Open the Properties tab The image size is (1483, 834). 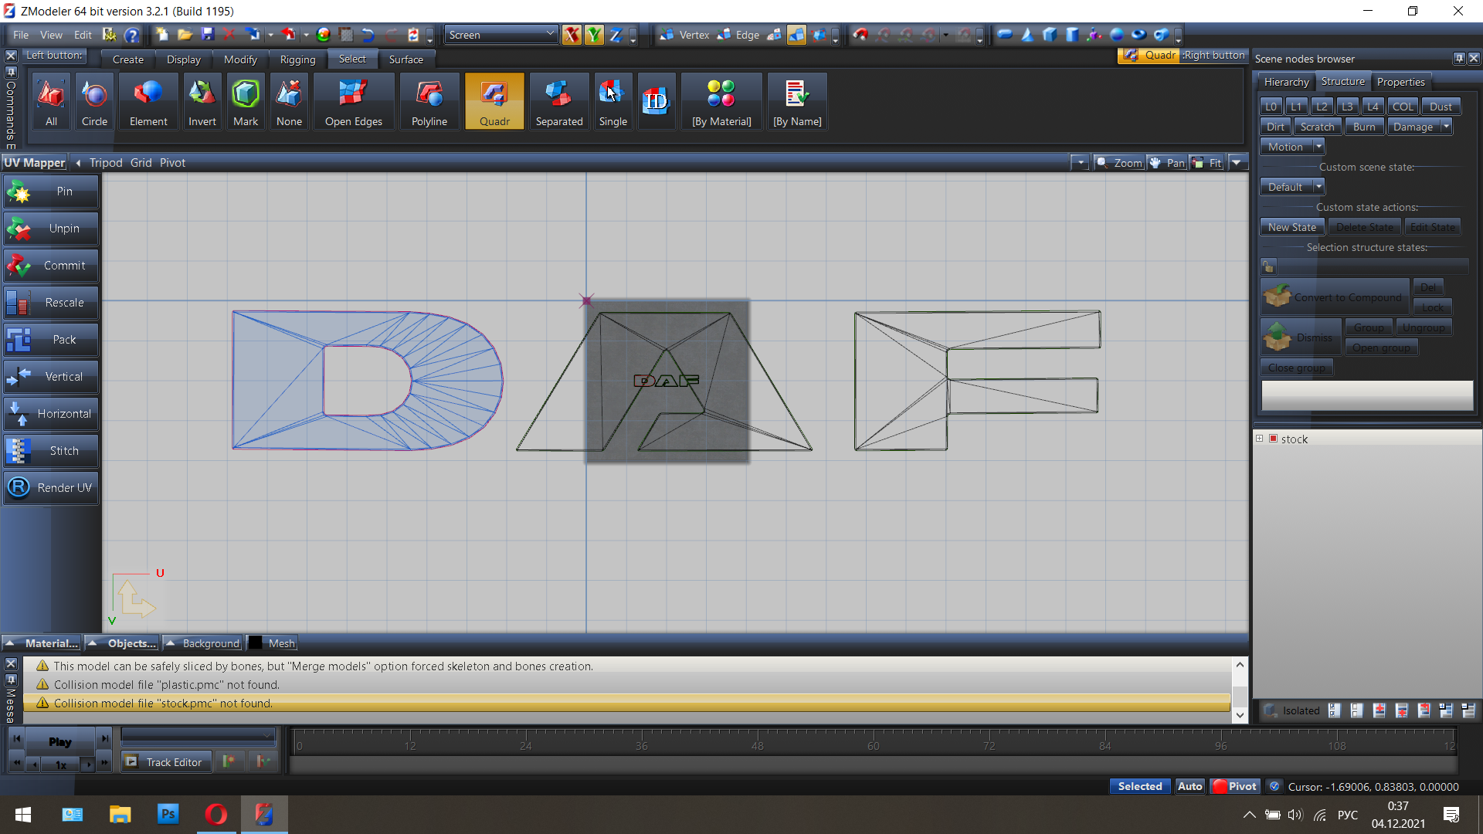coord(1400,82)
